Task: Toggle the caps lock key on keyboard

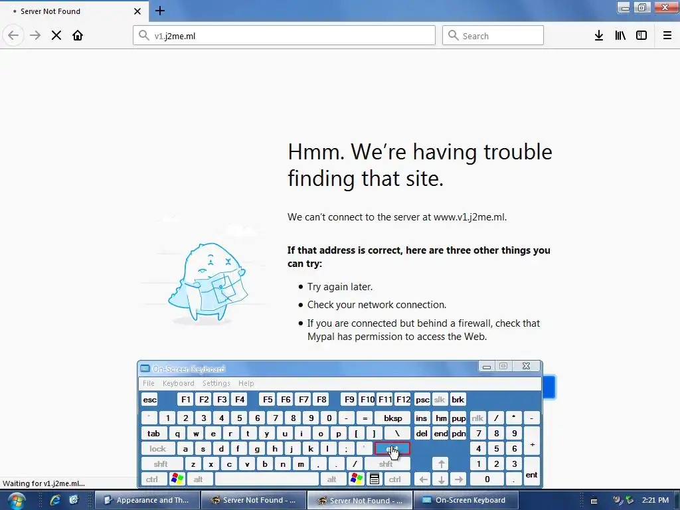Action: [158, 449]
